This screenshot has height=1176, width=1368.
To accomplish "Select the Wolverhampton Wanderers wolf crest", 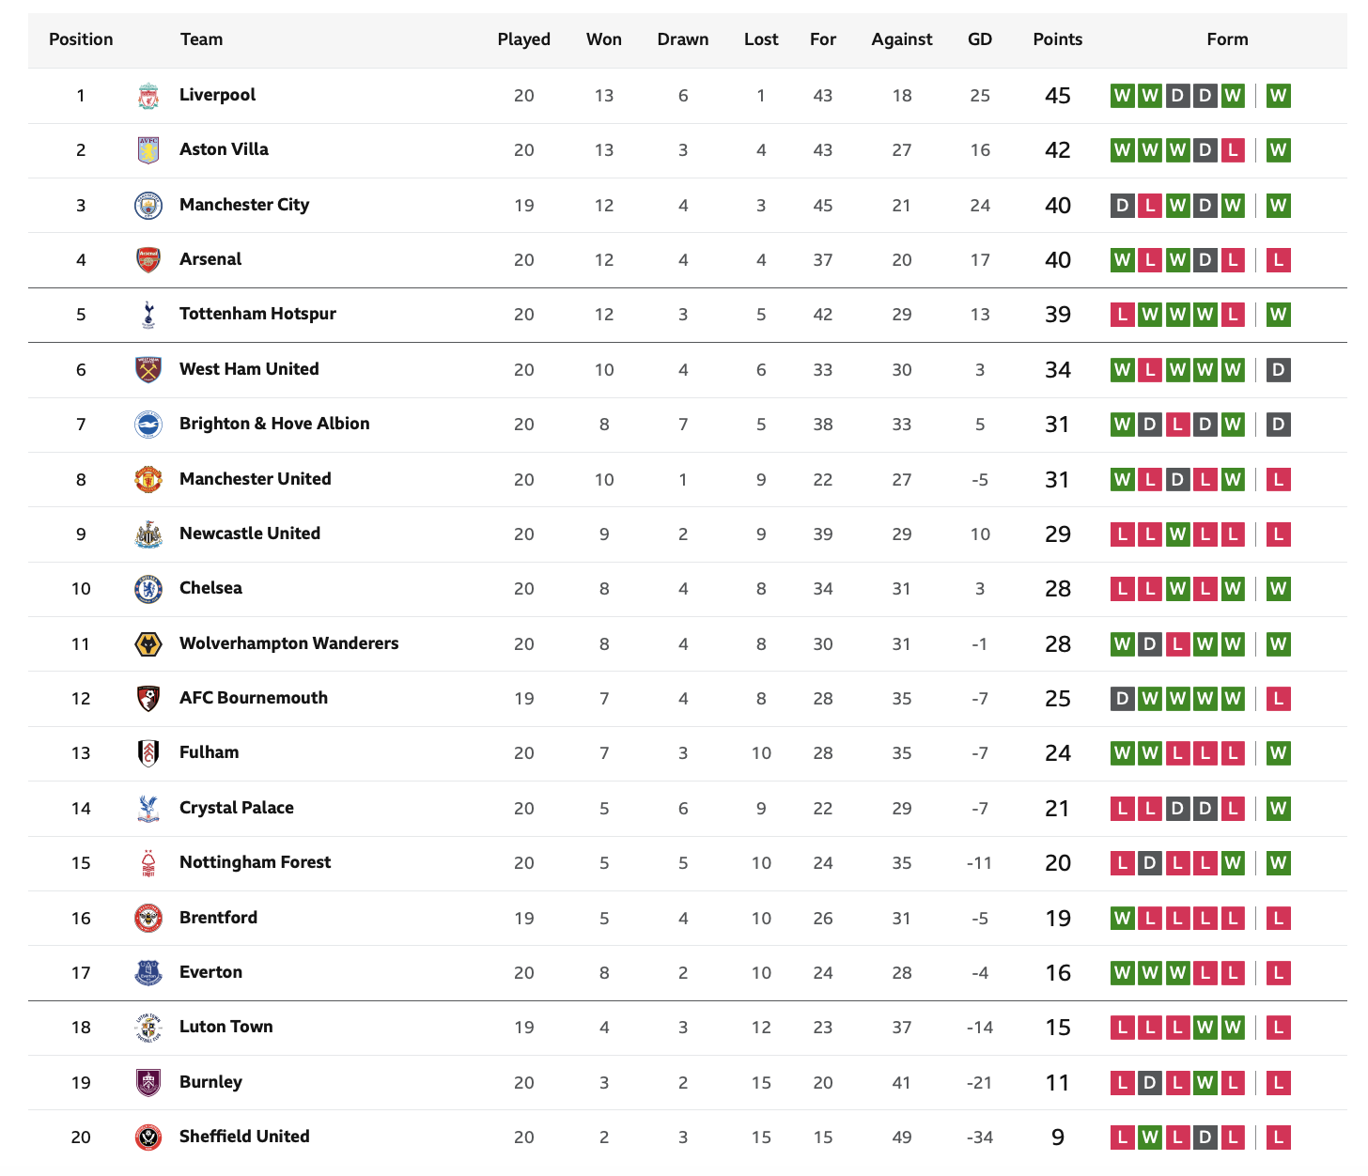I will [148, 644].
